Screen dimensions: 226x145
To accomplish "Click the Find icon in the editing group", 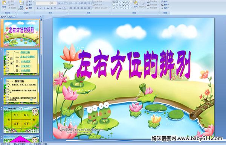I will [x=164, y=2].
